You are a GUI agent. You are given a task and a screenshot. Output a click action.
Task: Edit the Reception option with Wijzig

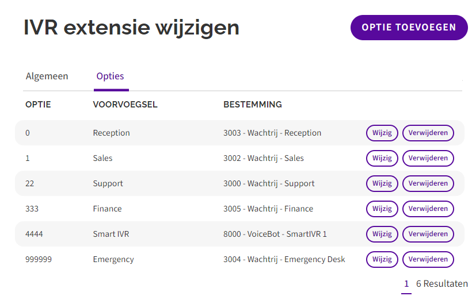click(x=382, y=133)
